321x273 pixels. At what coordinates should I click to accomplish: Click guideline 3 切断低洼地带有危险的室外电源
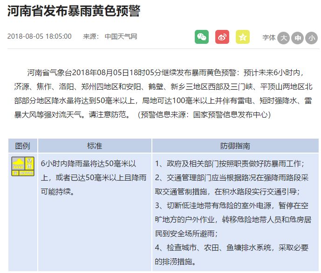219,205
